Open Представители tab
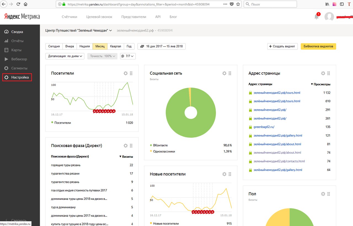353x226 pixels. pyautogui.click(x=134, y=17)
